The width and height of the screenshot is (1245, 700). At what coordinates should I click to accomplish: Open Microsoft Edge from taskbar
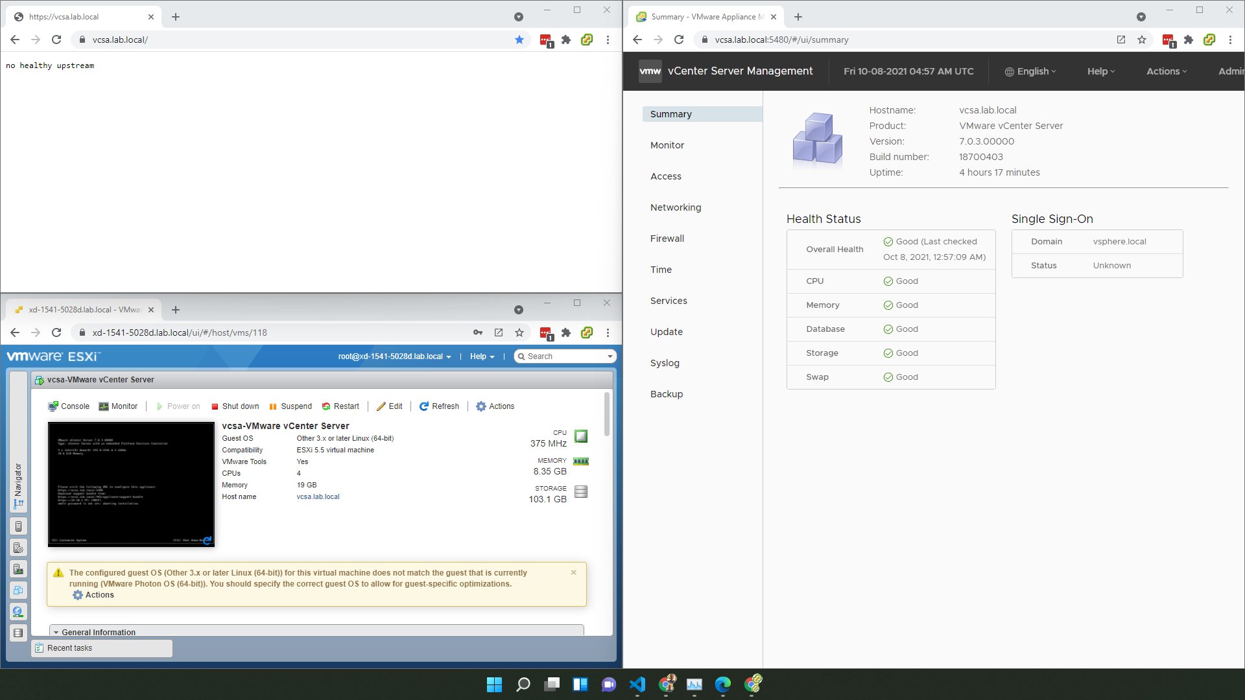(723, 684)
